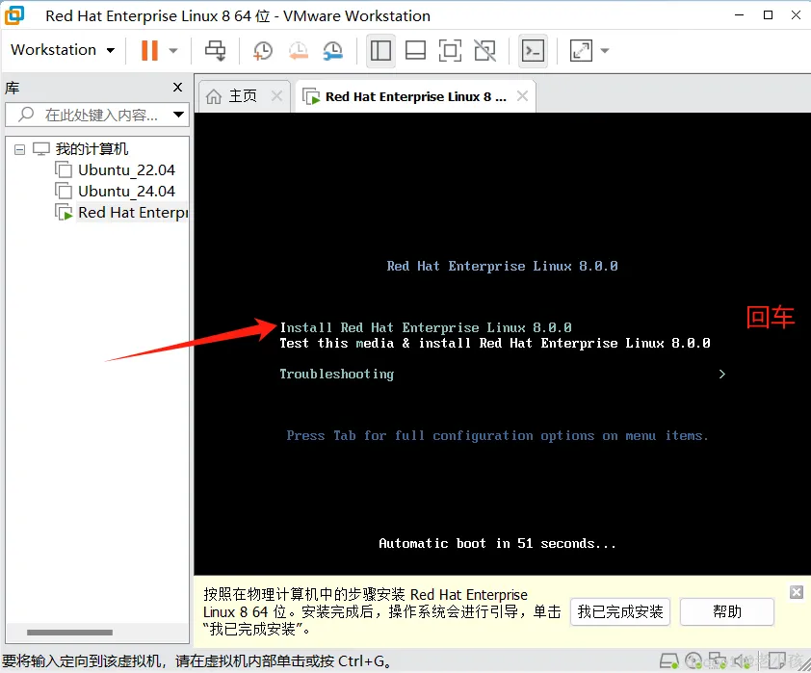
Task: Select Install Red Hat Enterprise Linux 8.0.0 entry
Action: [x=426, y=327]
